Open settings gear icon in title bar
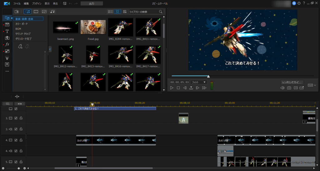Screen dimensions: 320x171 (299, 3)
